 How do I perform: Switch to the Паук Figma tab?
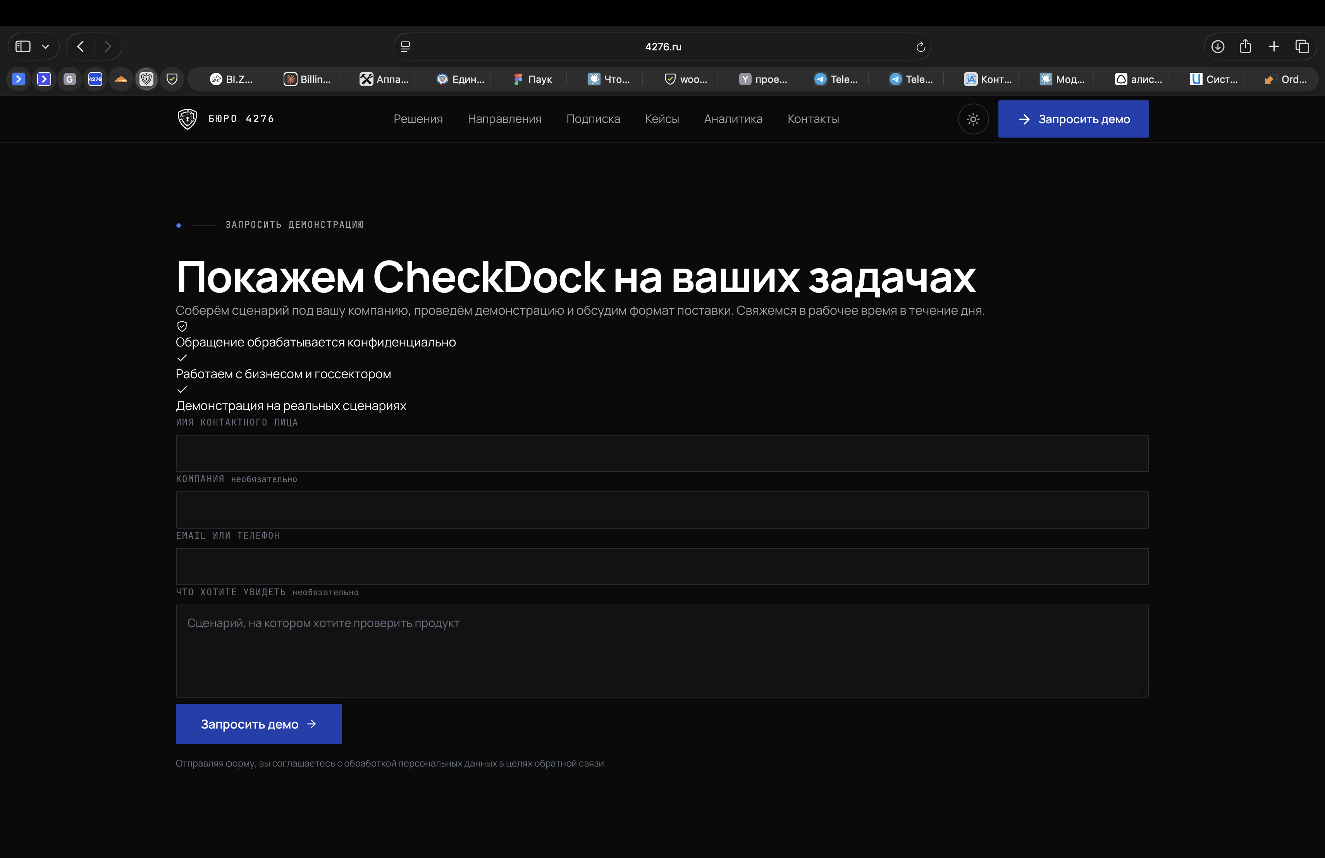[x=533, y=79]
